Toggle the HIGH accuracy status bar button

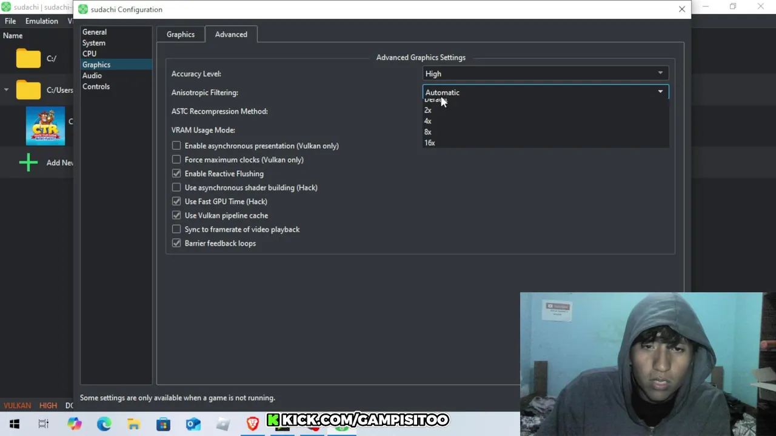point(48,406)
